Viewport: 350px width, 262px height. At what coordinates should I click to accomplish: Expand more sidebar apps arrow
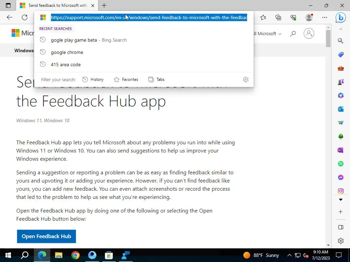(341, 200)
